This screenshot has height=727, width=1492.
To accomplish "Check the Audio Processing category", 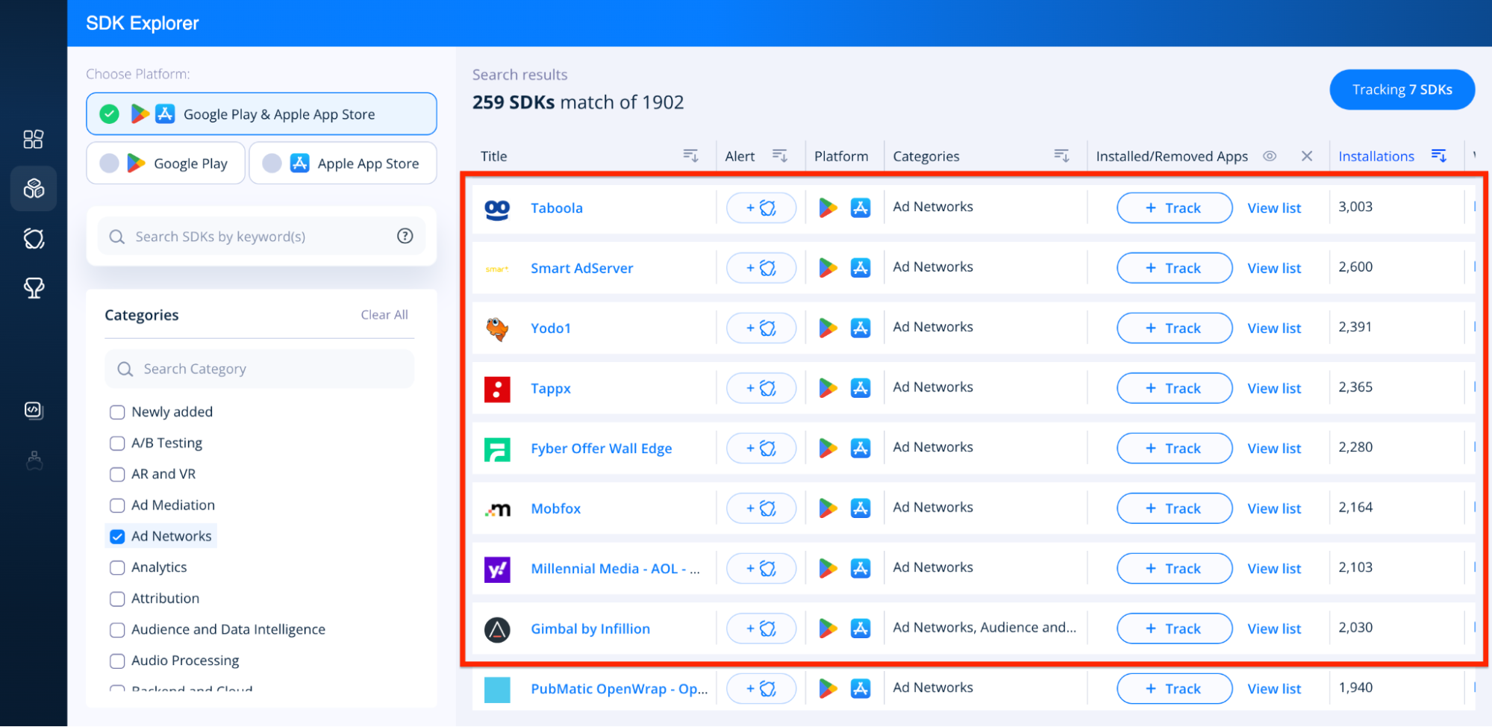I will coord(117,661).
